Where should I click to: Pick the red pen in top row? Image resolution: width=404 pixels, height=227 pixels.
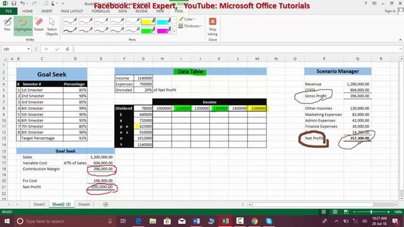pos(85,21)
